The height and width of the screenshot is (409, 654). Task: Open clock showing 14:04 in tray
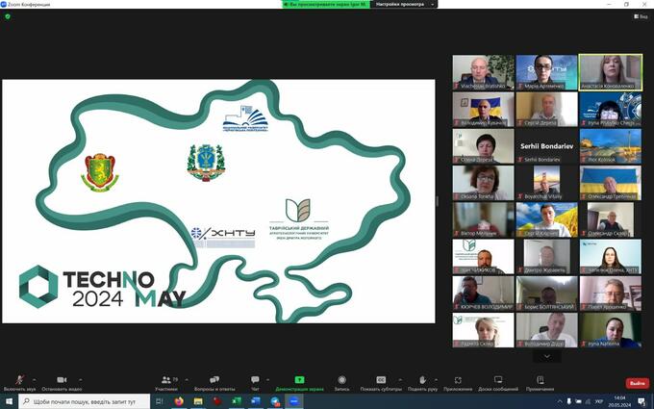619,401
